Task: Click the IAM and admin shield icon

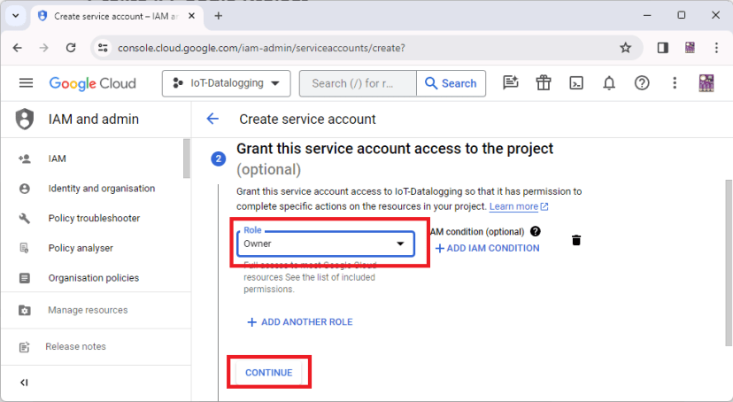Action: [25, 120]
